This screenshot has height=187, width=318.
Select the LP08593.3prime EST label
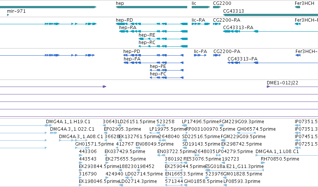click(242, 181)
